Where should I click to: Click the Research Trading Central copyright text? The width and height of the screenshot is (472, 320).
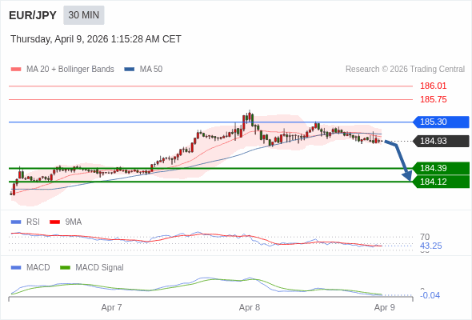click(x=405, y=70)
